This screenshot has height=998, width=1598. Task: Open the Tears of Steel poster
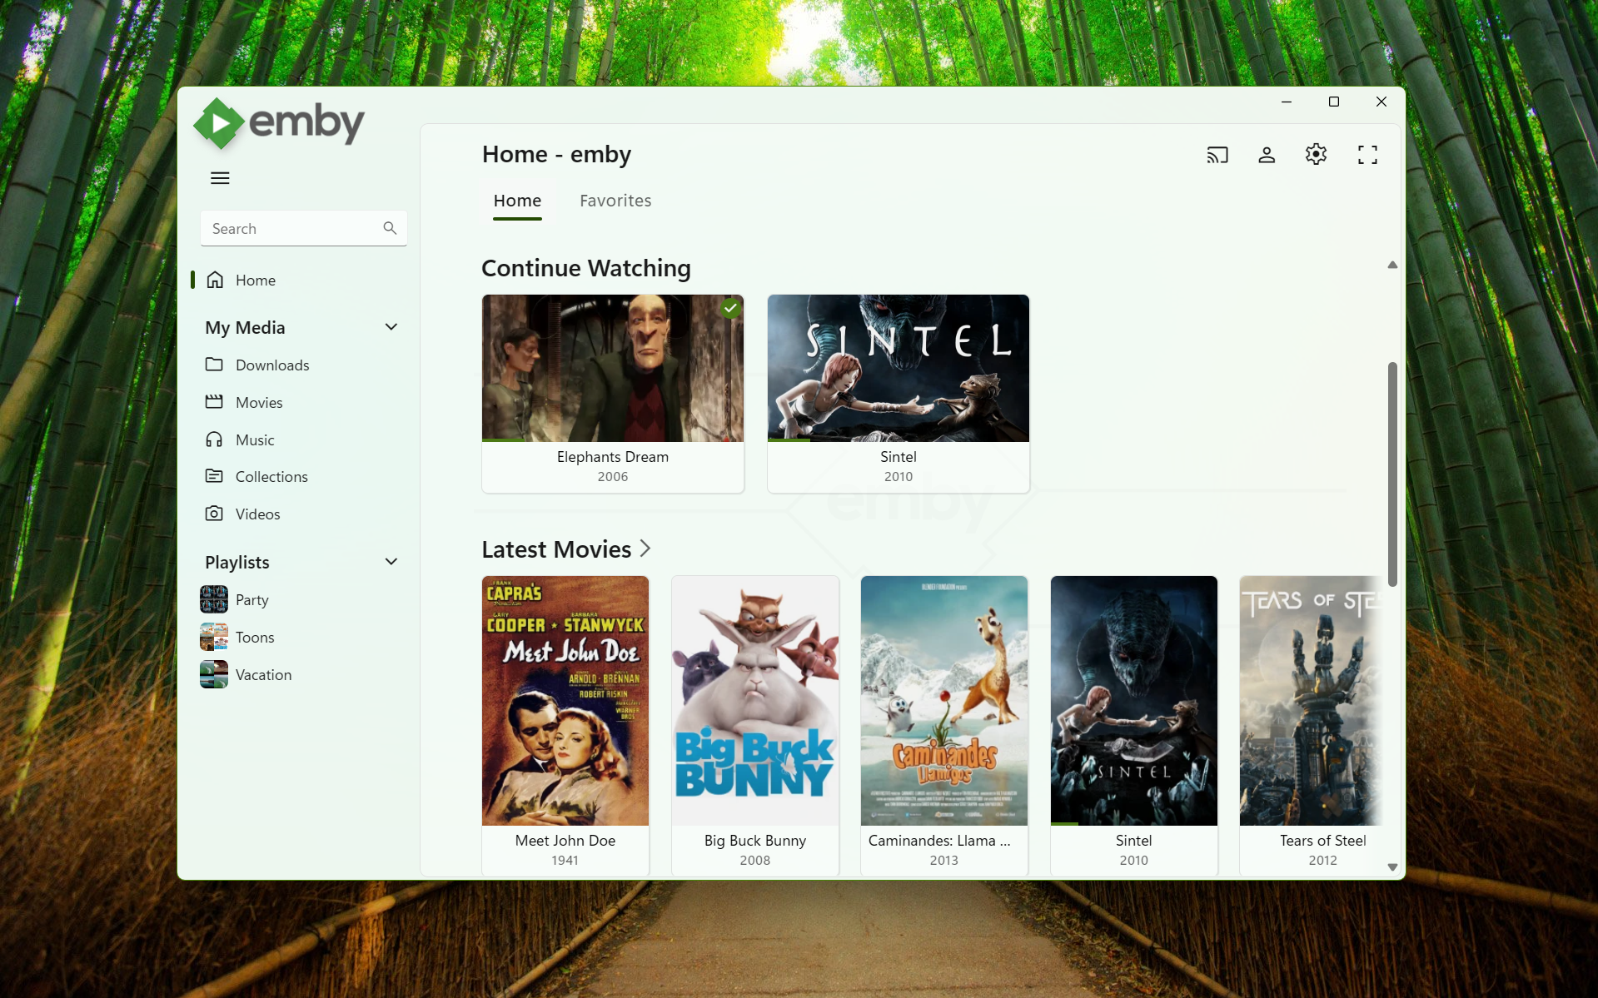click(1312, 701)
